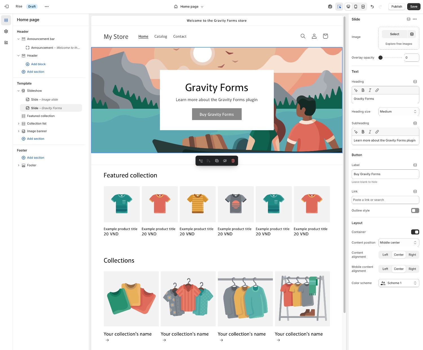Click the image Select button

pyautogui.click(x=395, y=34)
